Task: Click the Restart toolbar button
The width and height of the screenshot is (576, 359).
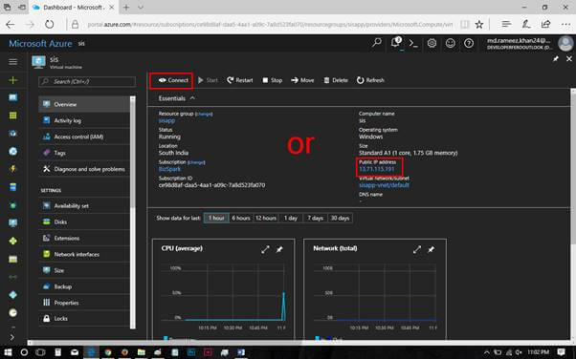Action: tap(240, 80)
